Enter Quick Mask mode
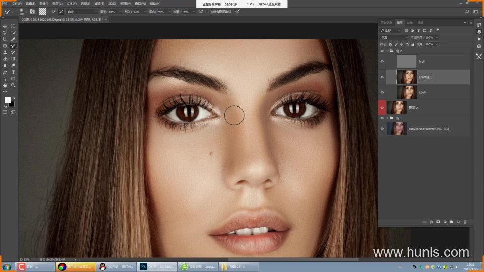This screenshot has width=484, height=272. point(5,112)
